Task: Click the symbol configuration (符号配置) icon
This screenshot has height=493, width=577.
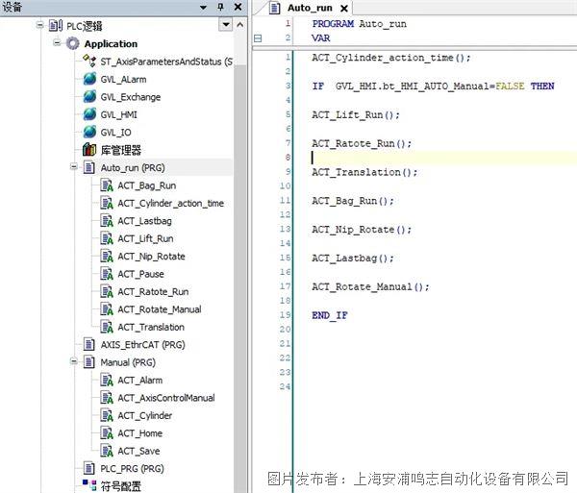Action: [x=89, y=485]
